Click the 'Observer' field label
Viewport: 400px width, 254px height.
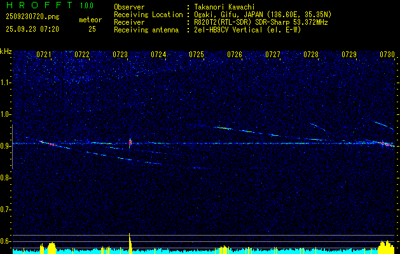[x=129, y=7]
